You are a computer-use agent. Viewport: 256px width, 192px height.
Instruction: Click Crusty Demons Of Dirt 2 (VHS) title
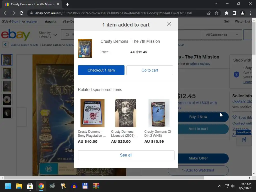pos(158,133)
